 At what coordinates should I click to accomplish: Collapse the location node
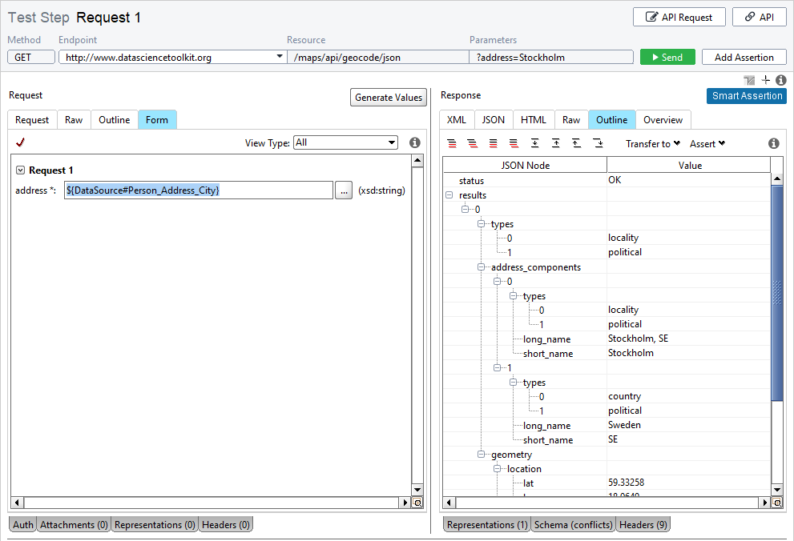pyautogui.click(x=498, y=469)
